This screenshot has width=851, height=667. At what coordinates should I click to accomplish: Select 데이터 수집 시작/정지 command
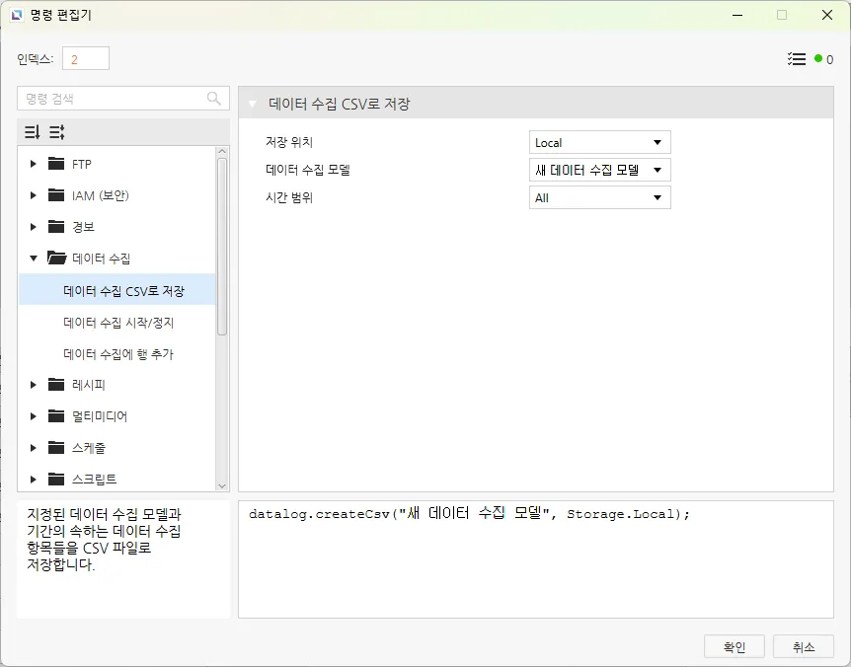[118, 323]
